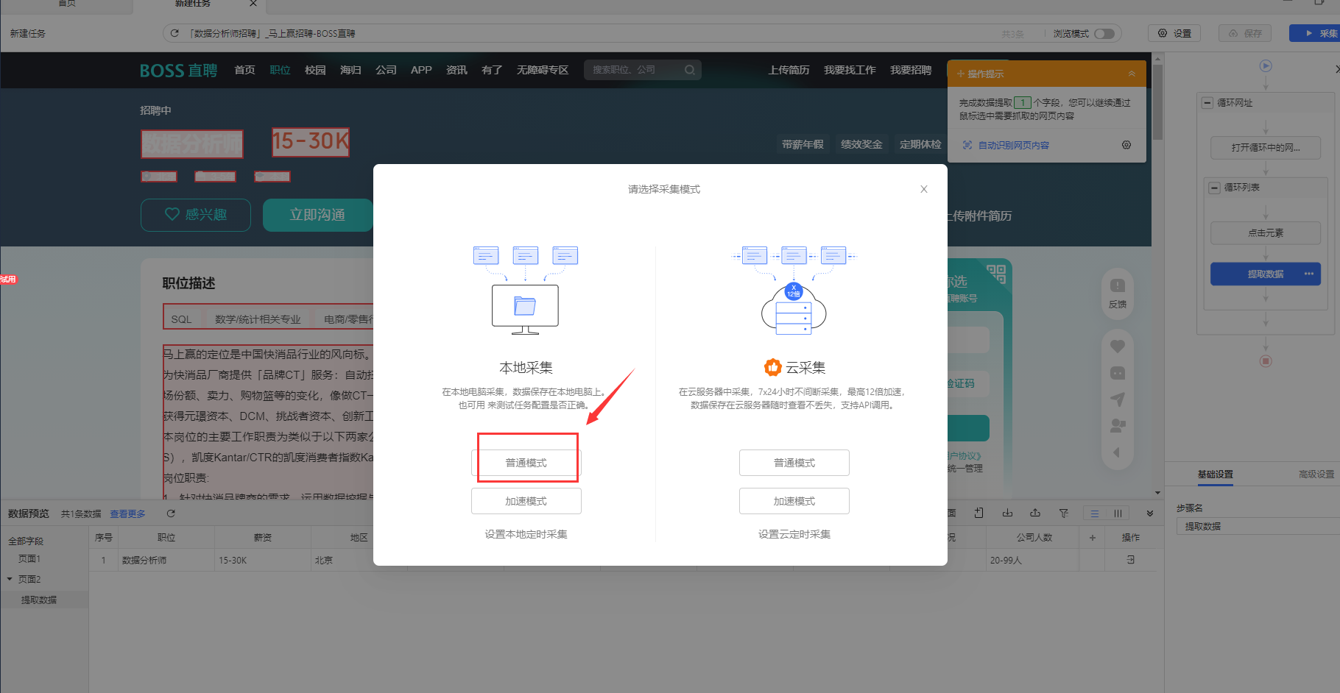The height and width of the screenshot is (693, 1340).
Task: Choose 普通模式 under 云采集
Action: [x=794, y=463]
